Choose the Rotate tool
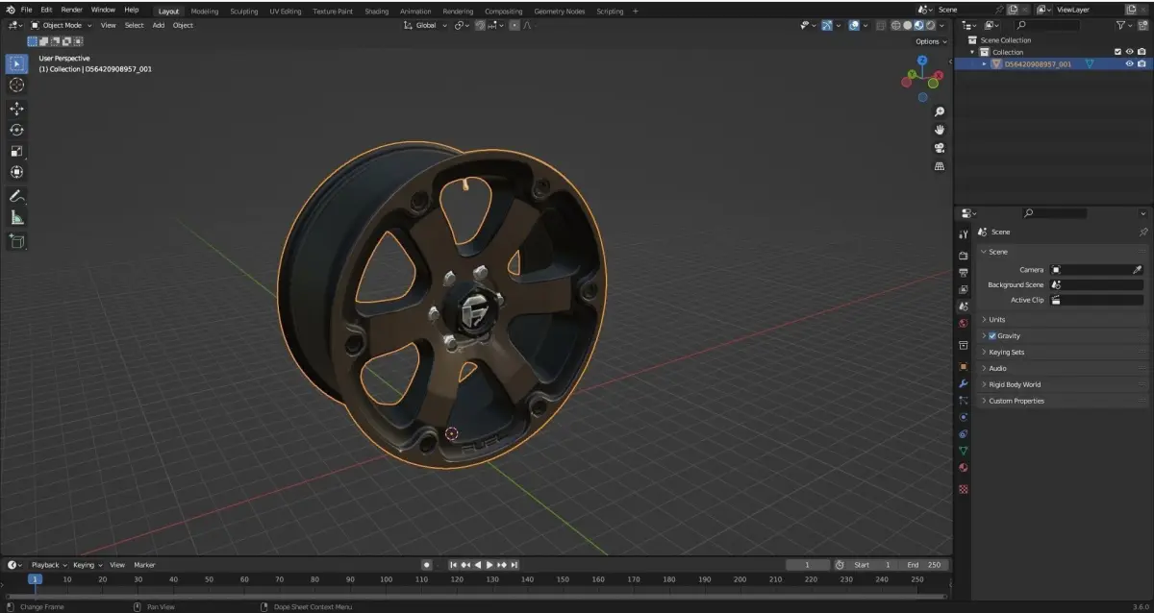Viewport: 1154px width, 613px height. [x=16, y=130]
